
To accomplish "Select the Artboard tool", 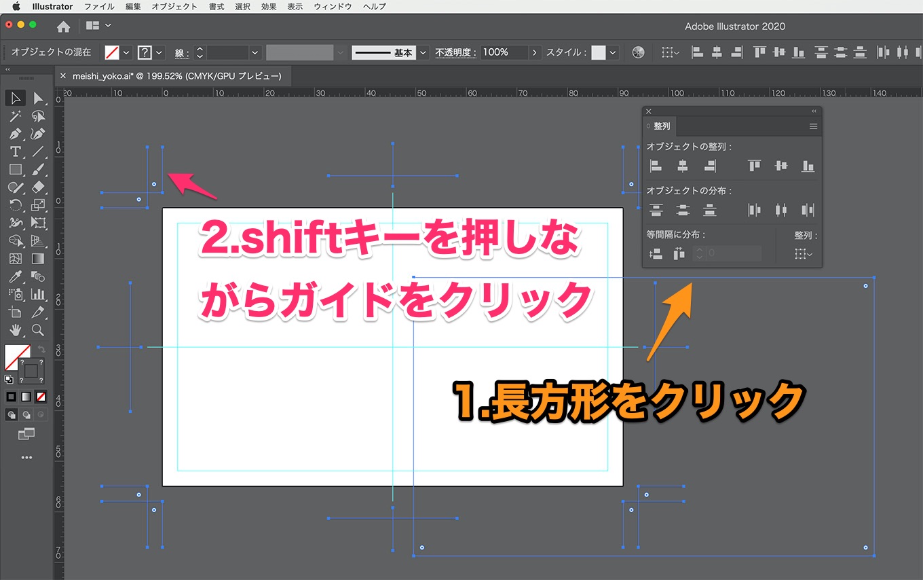I will [16, 312].
